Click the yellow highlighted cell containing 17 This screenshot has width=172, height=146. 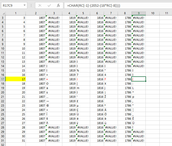(x=15, y=79)
